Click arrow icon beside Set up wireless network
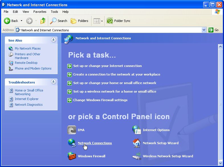The image size is (224, 167). pos(70,92)
